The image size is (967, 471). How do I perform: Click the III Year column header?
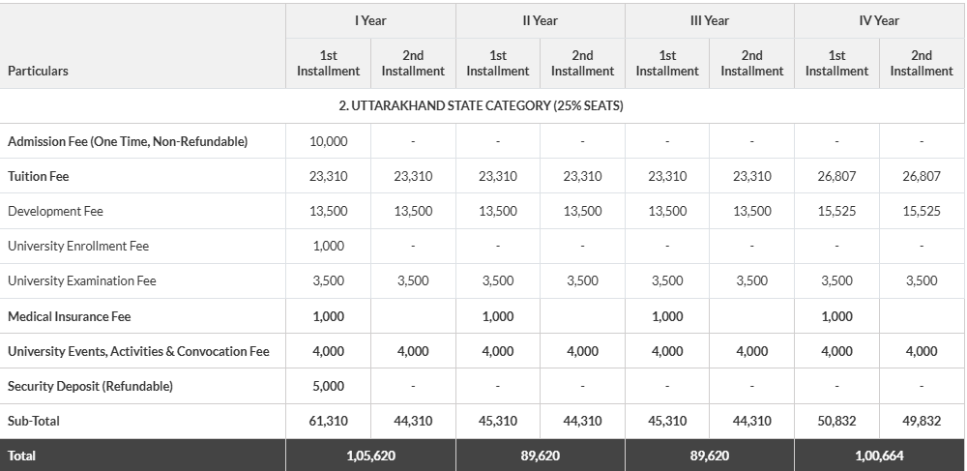[709, 20]
